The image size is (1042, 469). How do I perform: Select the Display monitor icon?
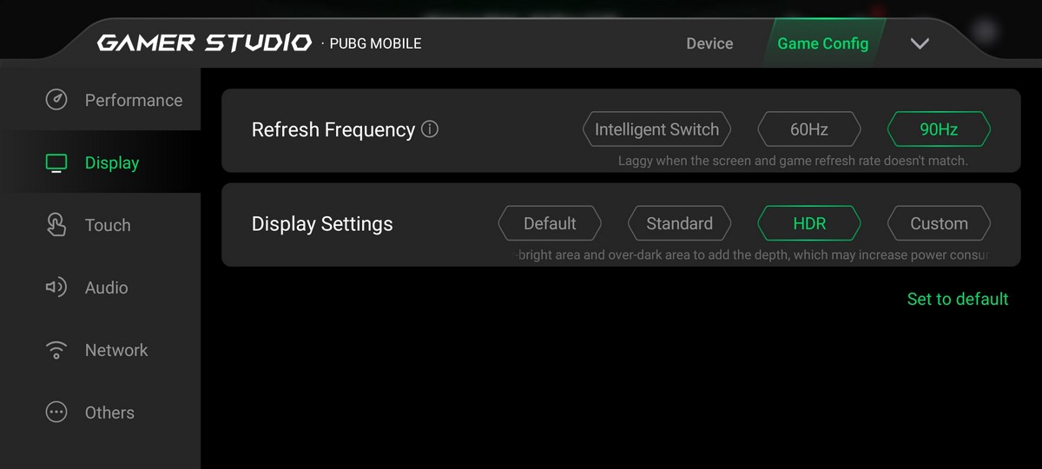coord(56,162)
